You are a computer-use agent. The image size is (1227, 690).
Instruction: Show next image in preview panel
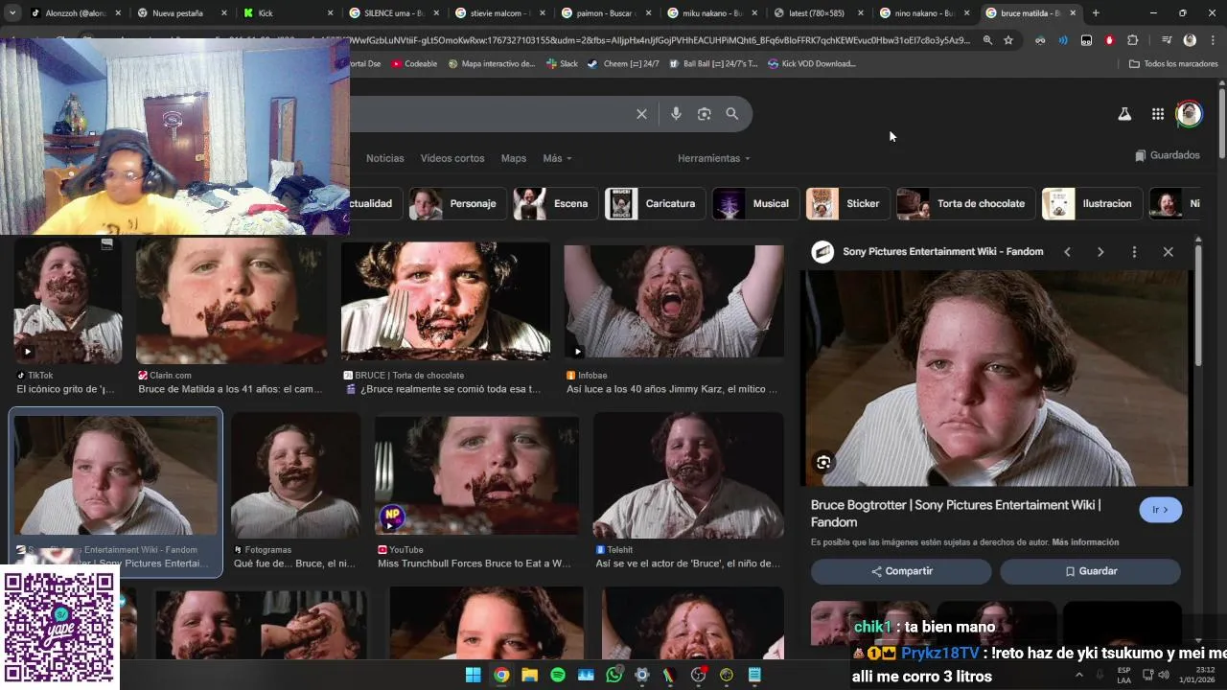1100,252
